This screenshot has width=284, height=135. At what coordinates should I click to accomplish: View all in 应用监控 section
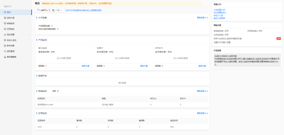point(202,113)
